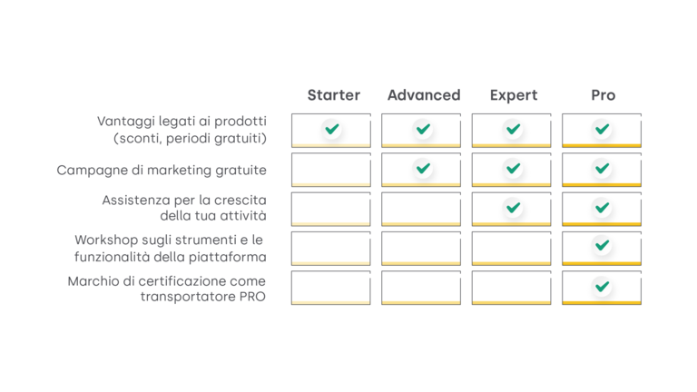697x392 pixels.
Task: Click empty Expert cell for Workshop sugli strumenti
Action: (511, 248)
